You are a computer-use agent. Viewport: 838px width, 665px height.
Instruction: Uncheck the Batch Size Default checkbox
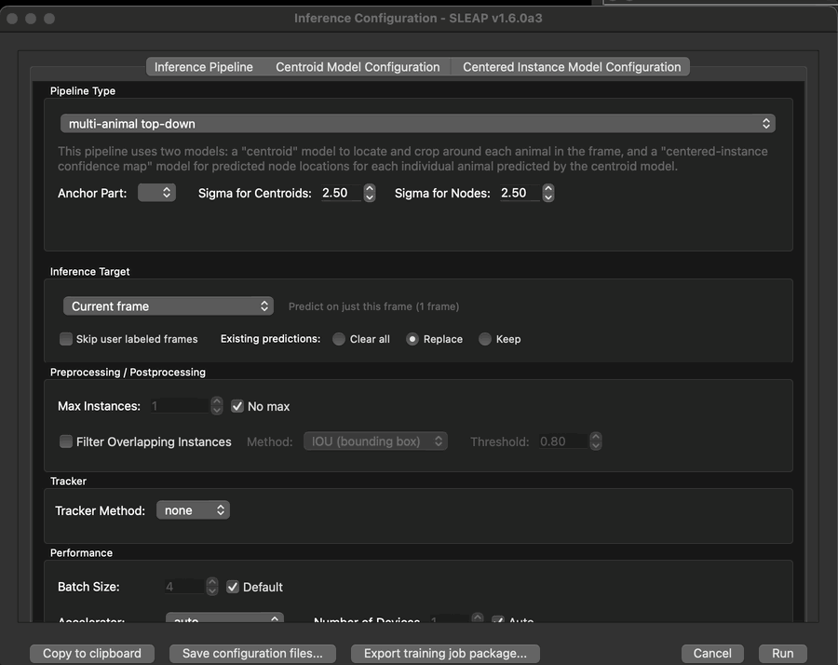pyautogui.click(x=233, y=587)
